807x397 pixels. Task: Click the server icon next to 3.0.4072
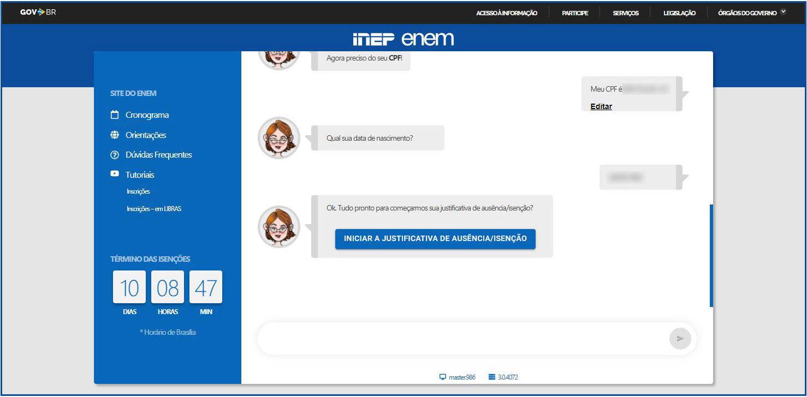pos(491,377)
